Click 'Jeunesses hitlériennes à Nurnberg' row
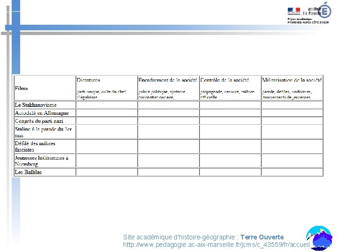The width and height of the screenshot is (337, 252). 42,161
